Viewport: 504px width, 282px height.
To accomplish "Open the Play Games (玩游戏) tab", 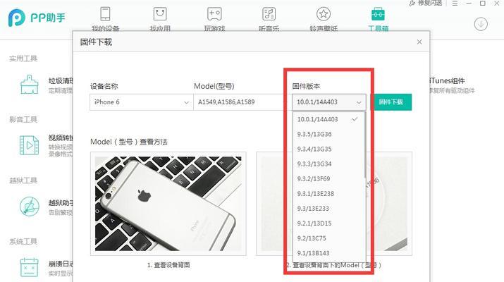I will [214, 18].
